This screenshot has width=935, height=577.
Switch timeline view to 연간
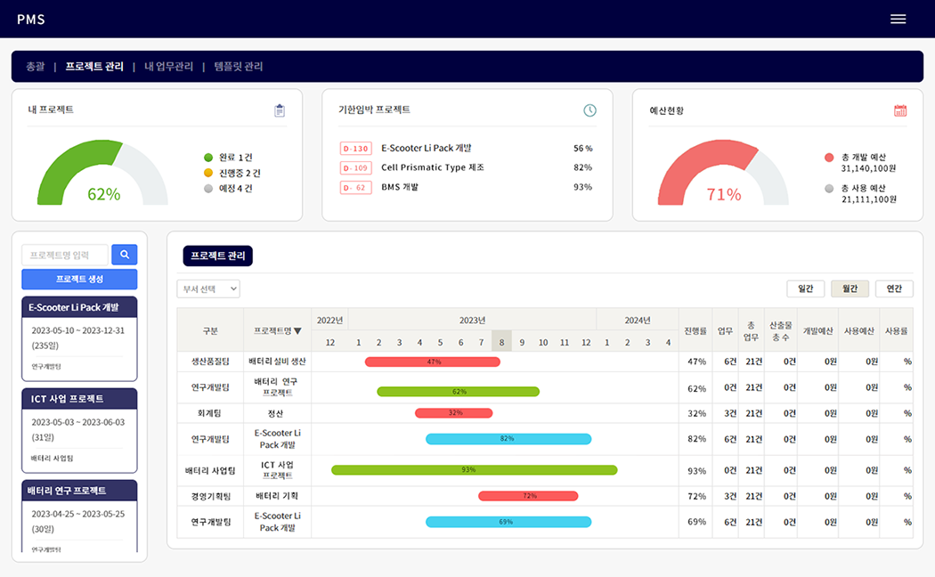[894, 288]
